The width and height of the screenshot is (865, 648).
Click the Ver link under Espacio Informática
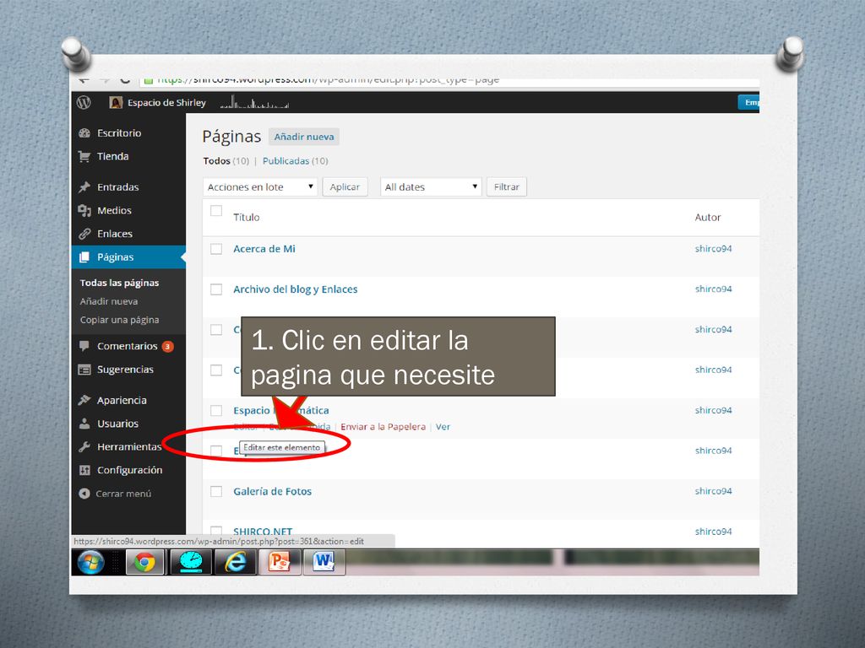443,427
